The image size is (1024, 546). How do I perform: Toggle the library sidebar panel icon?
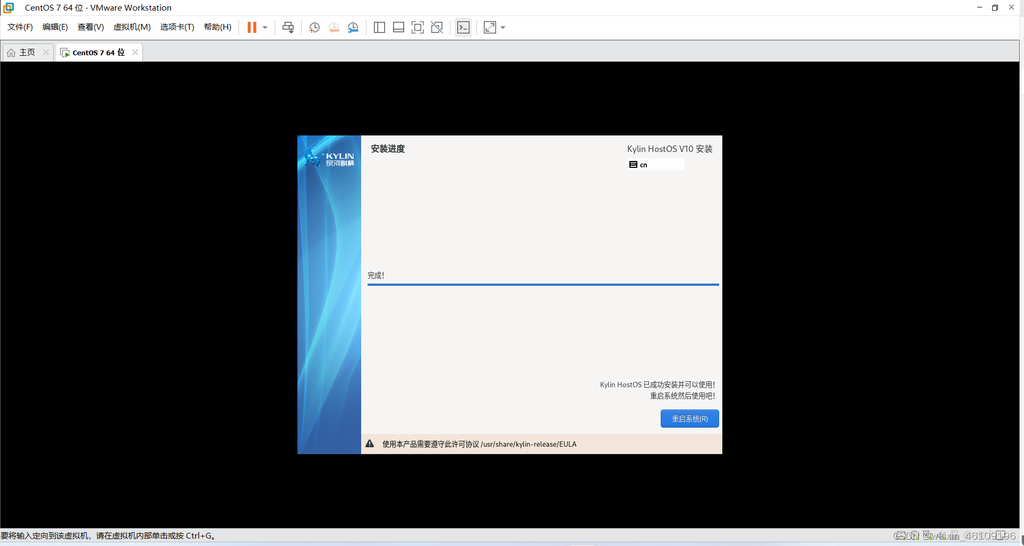pos(379,28)
